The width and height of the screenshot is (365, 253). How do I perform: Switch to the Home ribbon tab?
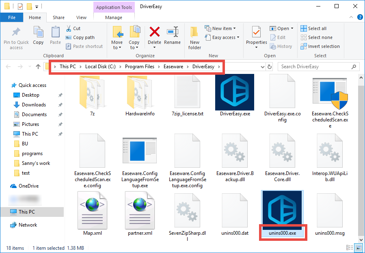35,17
